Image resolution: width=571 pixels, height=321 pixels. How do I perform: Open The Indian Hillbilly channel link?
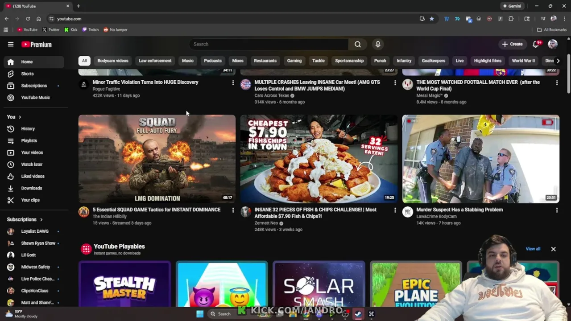pos(110,216)
